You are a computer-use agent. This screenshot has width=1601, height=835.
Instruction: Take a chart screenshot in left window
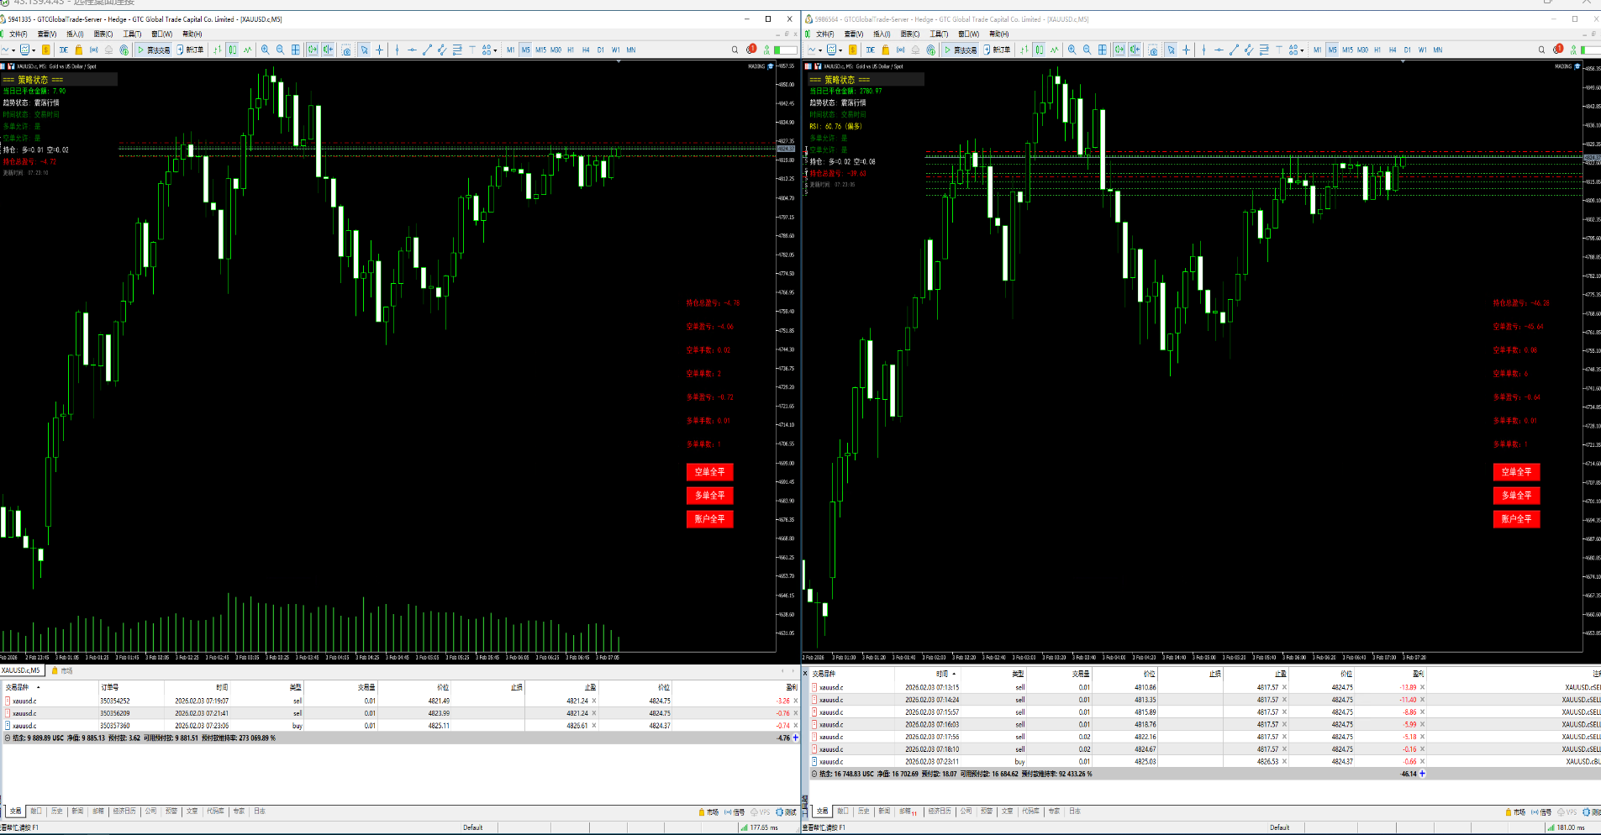[x=346, y=50]
